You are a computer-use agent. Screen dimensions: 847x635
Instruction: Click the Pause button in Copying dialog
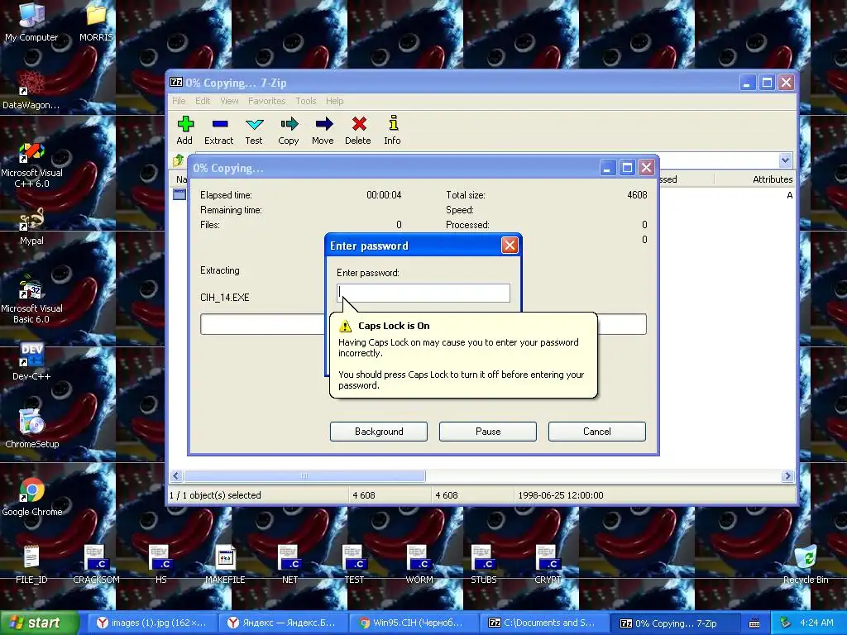(x=488, y=432)
